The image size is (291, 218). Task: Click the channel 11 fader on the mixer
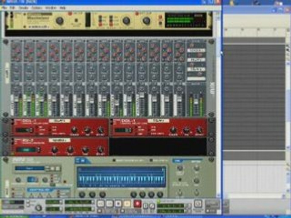142,95
